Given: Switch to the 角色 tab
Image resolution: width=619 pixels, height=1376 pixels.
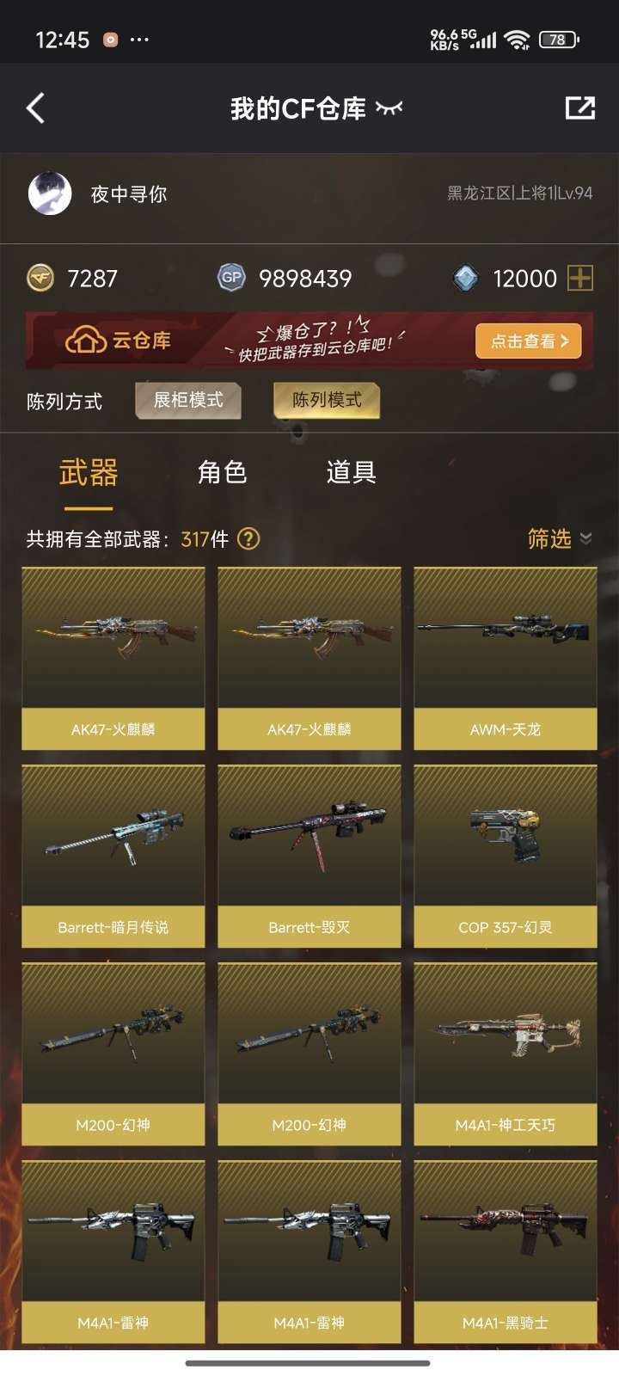Looking at the screenshot, I should coord(222,472).
